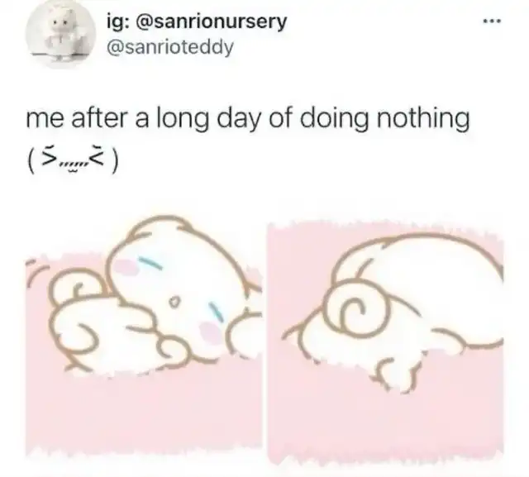Screen dimensions: 529x477
Task: Click the sanrioteddy profile avatar
Action: (x=60, y=34)
